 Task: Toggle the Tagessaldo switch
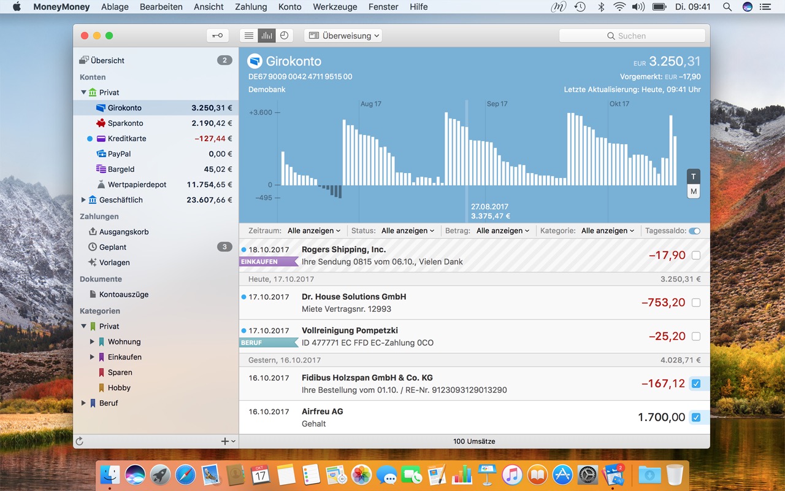coord(694,231)
